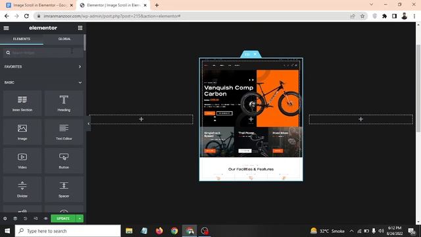Viewport: 421px width, 237px height.
Task: Collapse the Basic widgets category
Action: pyautogui.click(x=43, y=82)
